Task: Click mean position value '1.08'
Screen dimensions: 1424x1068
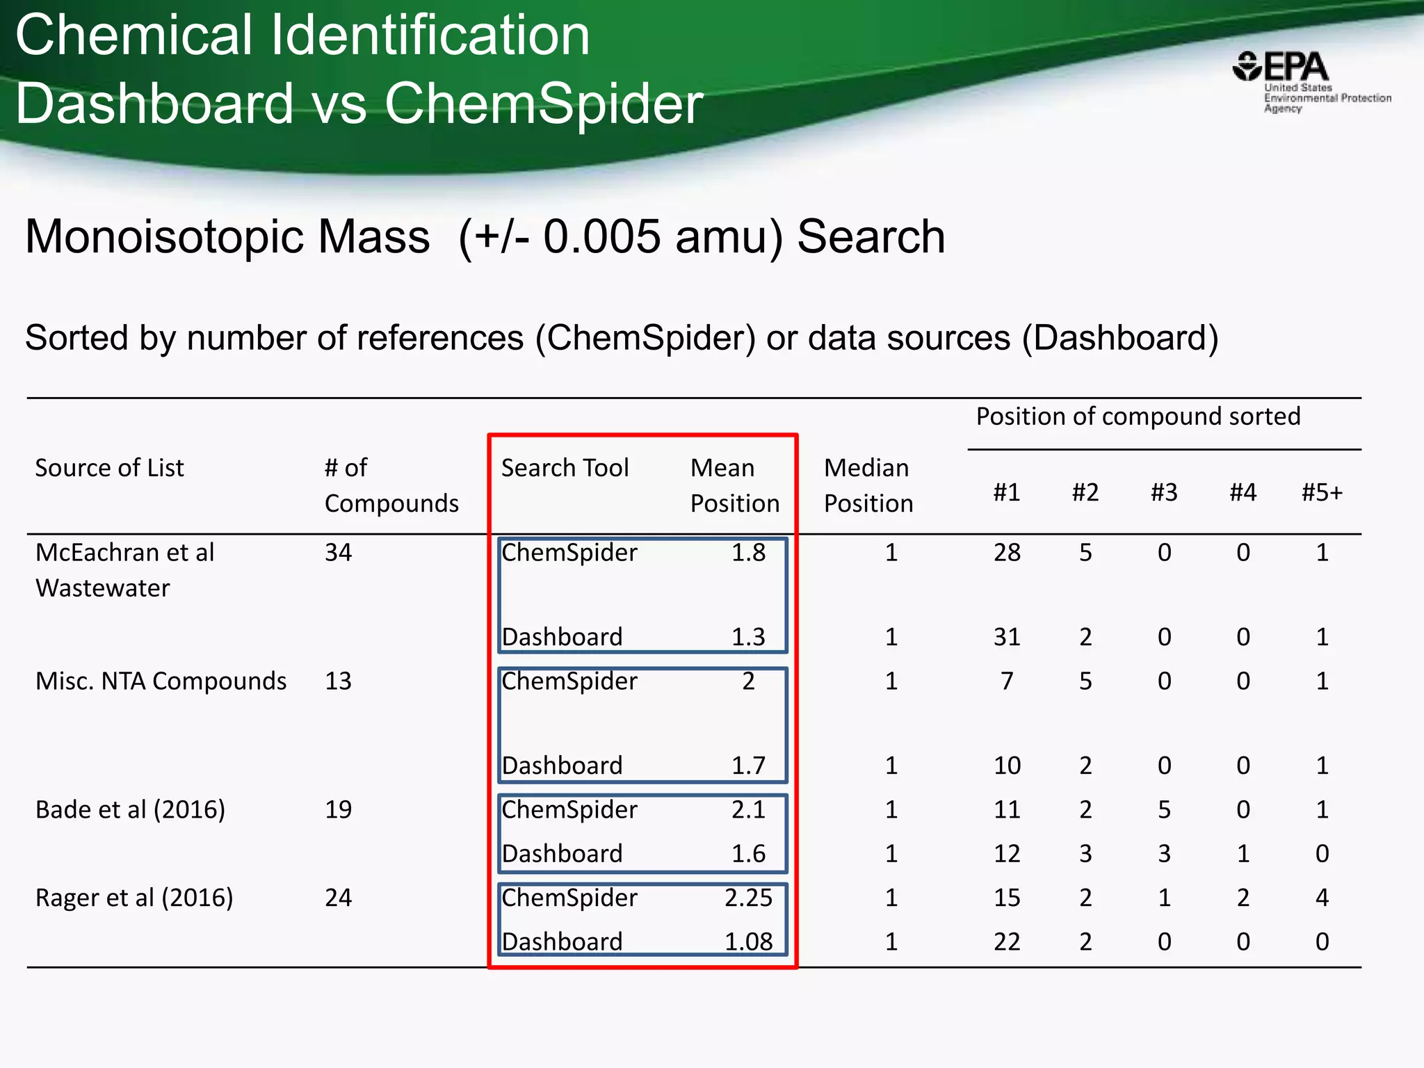Action: coord(748,942)
